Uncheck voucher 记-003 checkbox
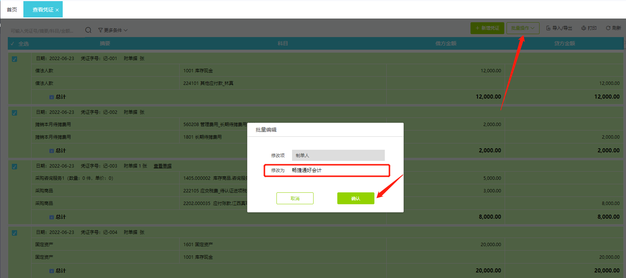The height and width of the screenshot is (278, 626). pos(14,166)
